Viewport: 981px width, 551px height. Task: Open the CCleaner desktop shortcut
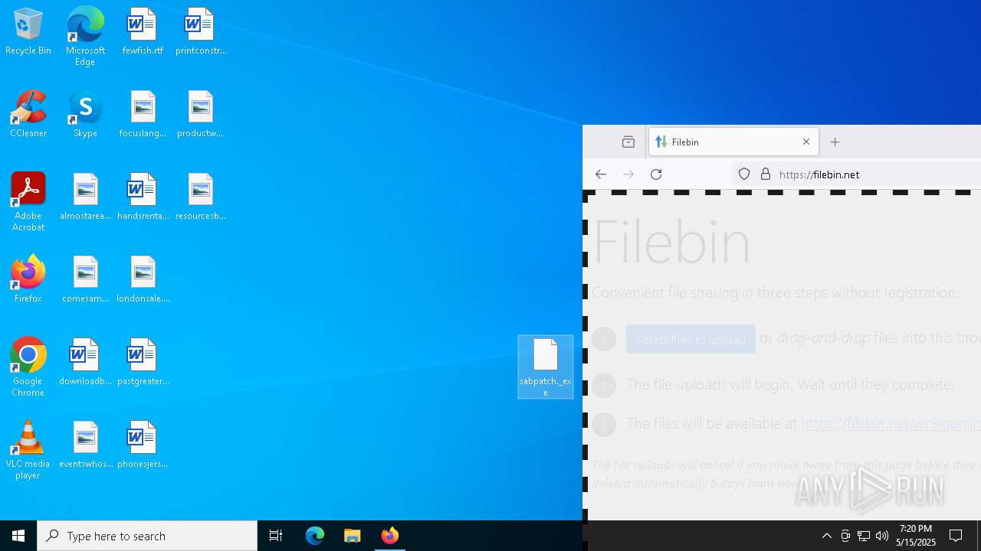pyautogui.click(x=28, y=115)
